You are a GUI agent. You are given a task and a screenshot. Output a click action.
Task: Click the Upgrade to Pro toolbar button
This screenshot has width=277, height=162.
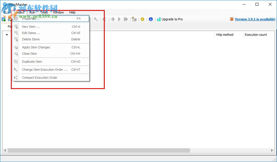click(x=170, y=19)
